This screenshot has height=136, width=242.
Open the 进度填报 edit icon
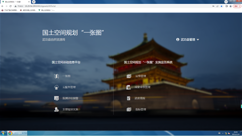[x=129, y=98]
